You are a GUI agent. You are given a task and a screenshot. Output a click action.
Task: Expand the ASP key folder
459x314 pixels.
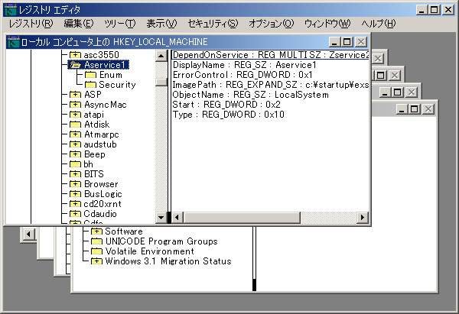(75, 95)
